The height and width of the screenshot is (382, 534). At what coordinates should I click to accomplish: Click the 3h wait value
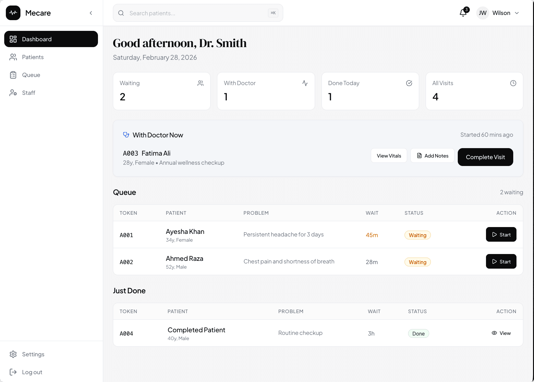371,334
